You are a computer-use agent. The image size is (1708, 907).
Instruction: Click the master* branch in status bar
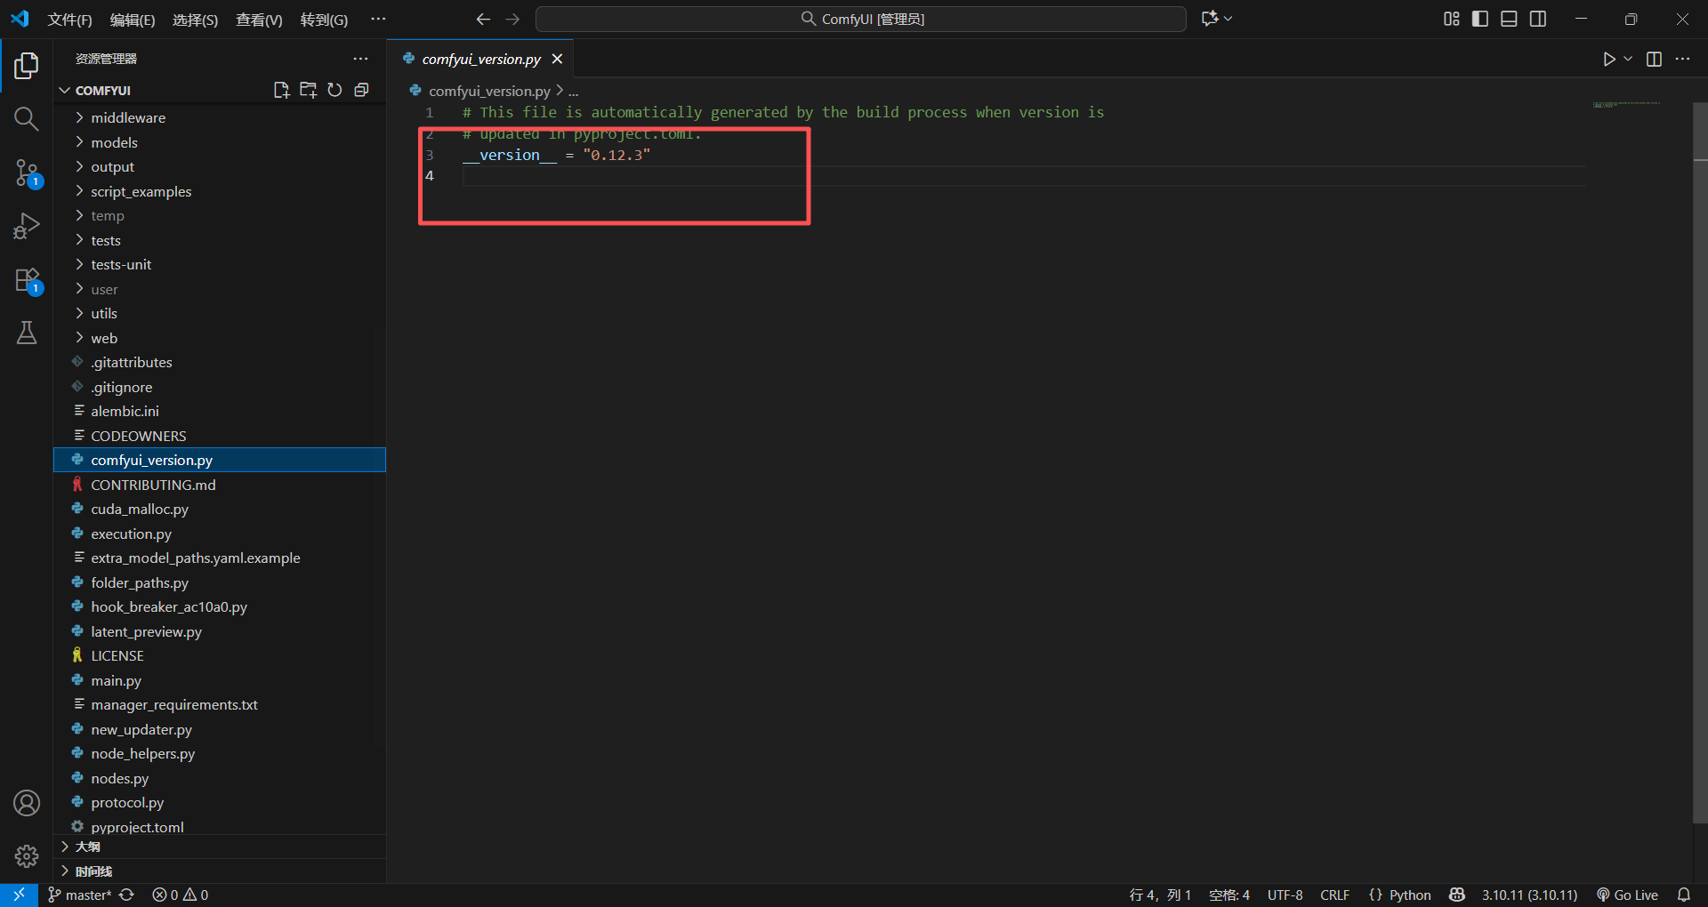(x=79, y=895)
